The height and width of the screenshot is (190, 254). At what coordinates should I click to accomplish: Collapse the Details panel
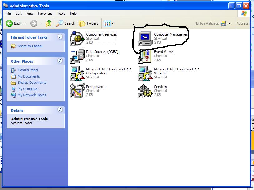(x=60, y=110)
